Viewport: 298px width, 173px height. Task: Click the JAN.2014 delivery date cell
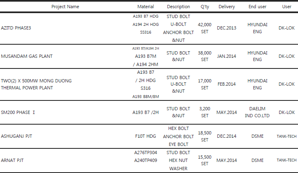click(x=226, y=56)
